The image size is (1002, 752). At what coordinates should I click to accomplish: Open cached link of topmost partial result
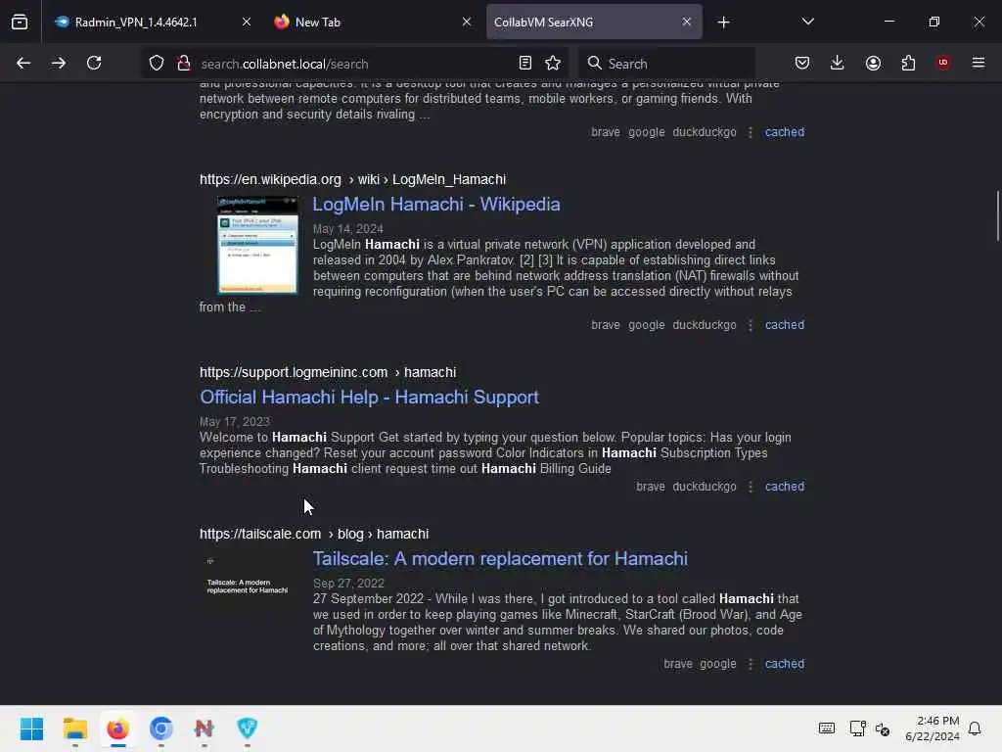click(785, 132)
